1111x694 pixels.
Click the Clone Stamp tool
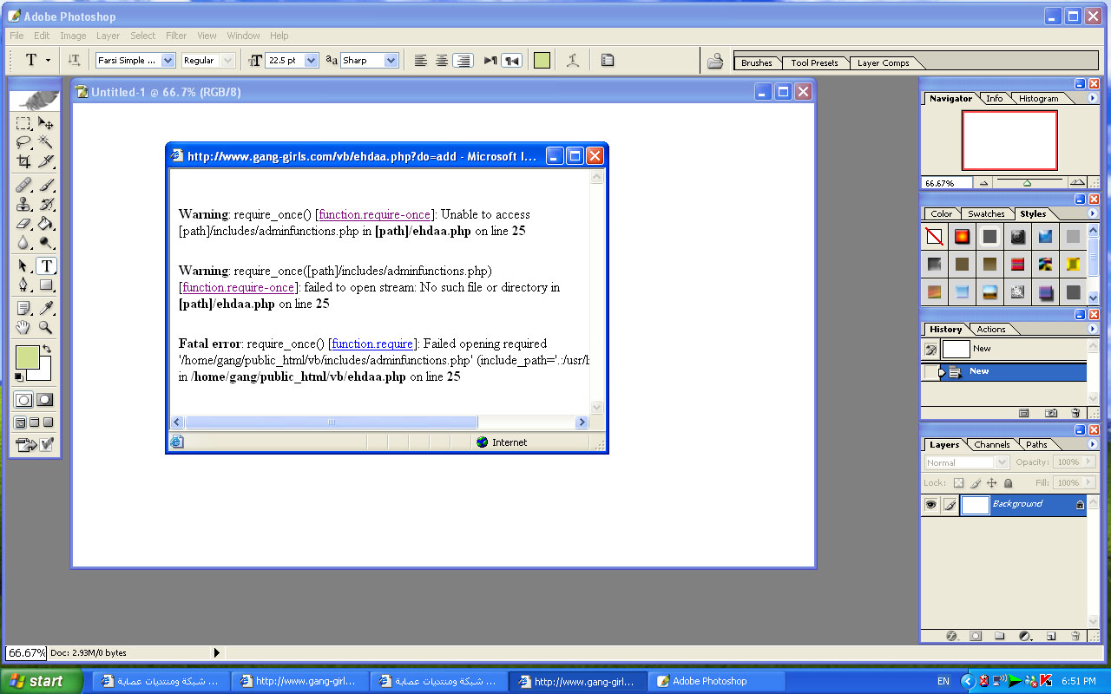coord(24,205)
